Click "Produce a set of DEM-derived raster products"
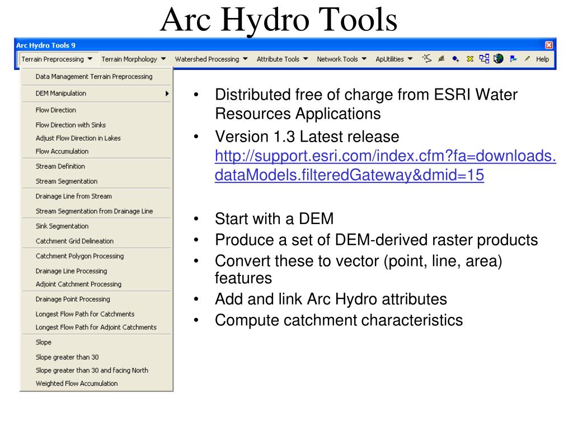The image size is (573, 430). 377,240
